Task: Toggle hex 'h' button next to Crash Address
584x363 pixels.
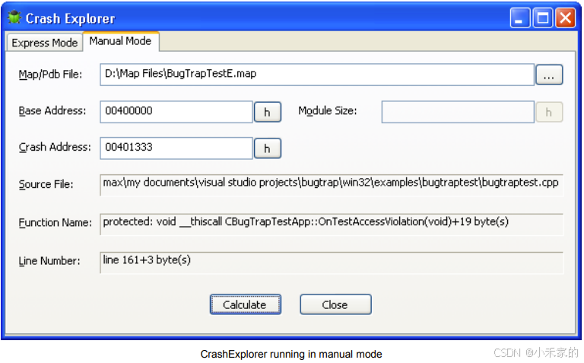Action: coord(268,148)
